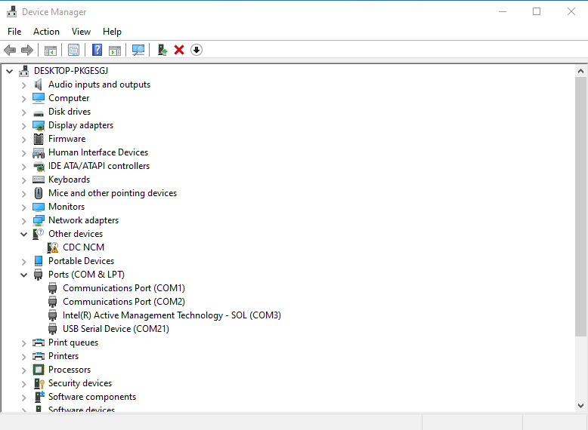Expand the Audio inputs and outputs node
588x430 pixels.
(23, 85)
